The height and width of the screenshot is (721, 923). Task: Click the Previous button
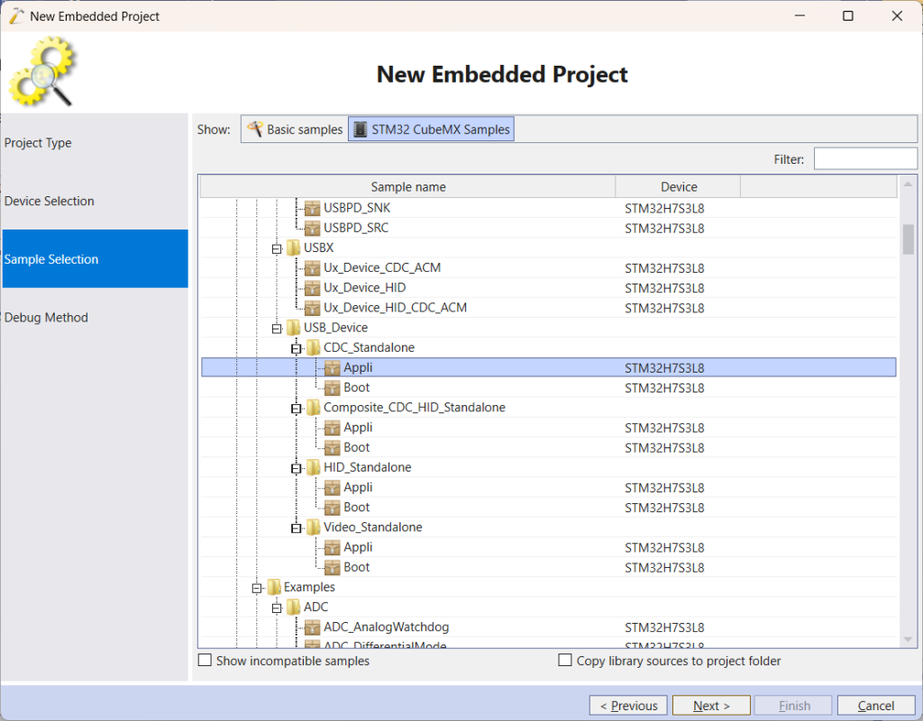tap(628, 705)
